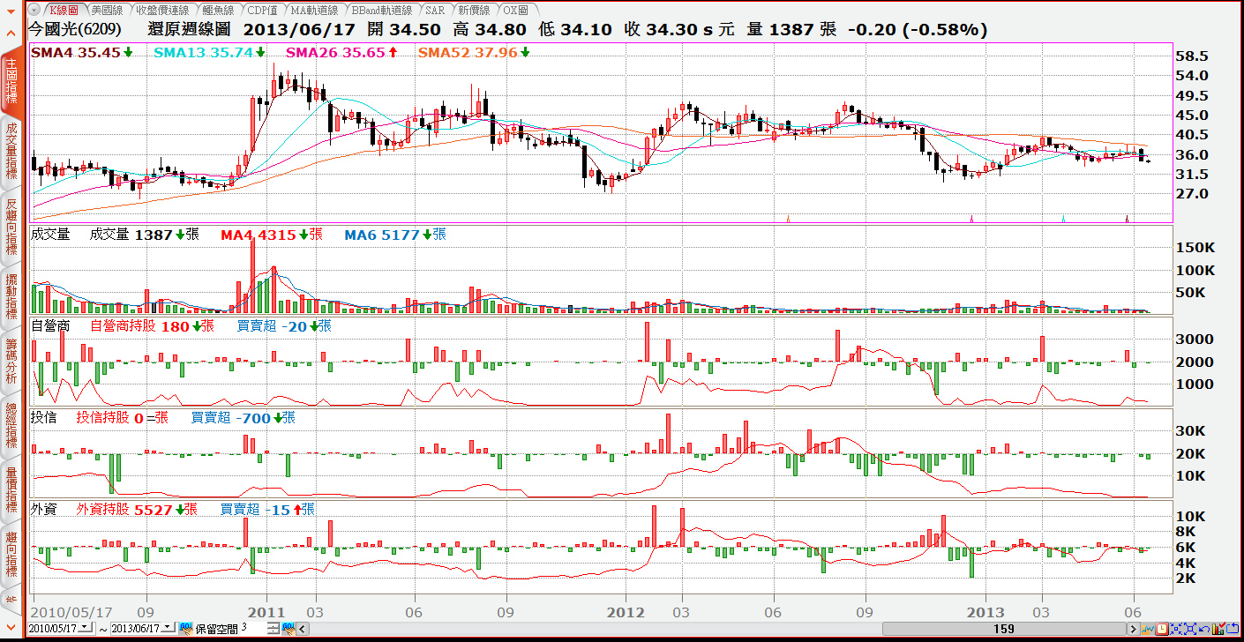The image size is (1244, 642).
Task: Click the scroll right arrow on chart scrollbar
Action: (1134, 629)
